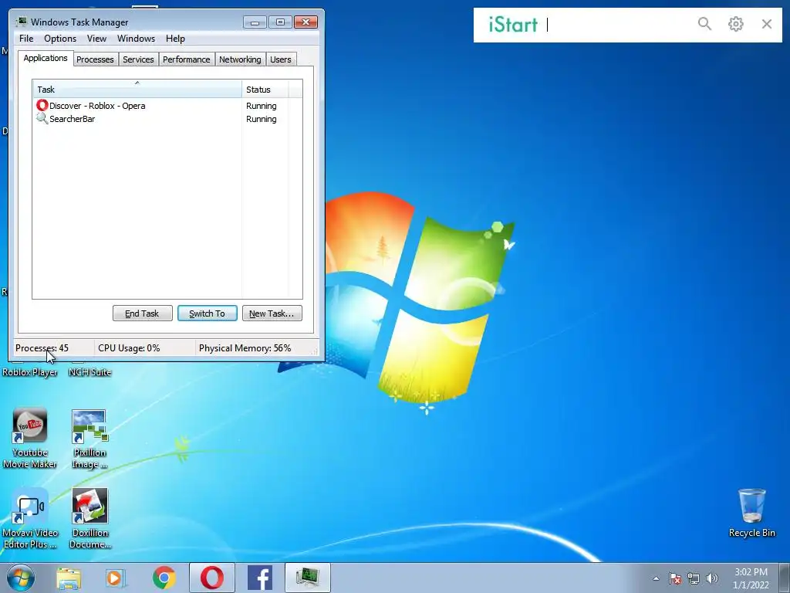The width and height of the screenshot is (790, 593).
Task: Click the Switch To button
Action: [207, 313]
